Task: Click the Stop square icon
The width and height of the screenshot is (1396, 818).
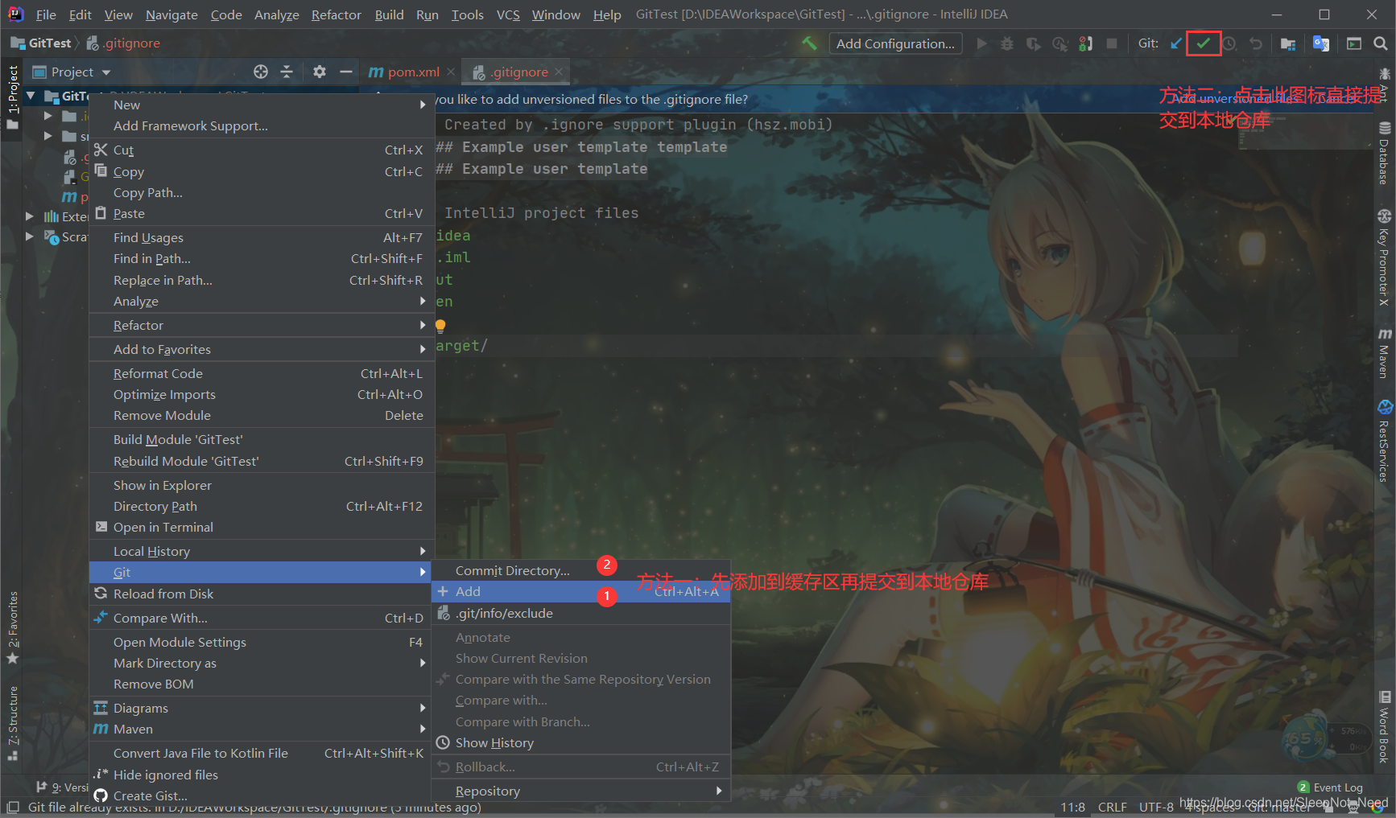Action: [1112, 43]
